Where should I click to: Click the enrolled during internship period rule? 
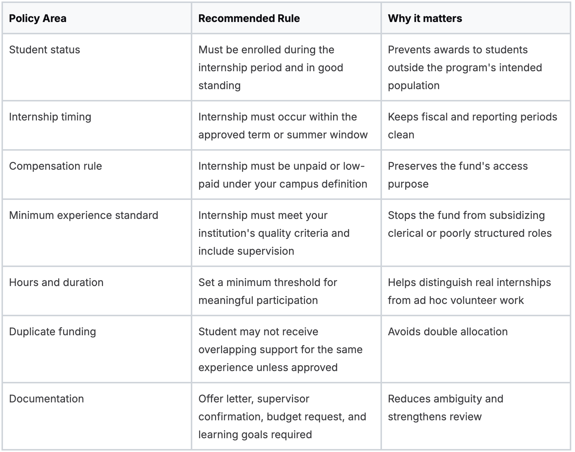click(271, 68)
